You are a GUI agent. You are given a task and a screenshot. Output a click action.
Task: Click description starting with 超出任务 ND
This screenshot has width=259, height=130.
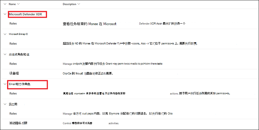pos(130,44)
